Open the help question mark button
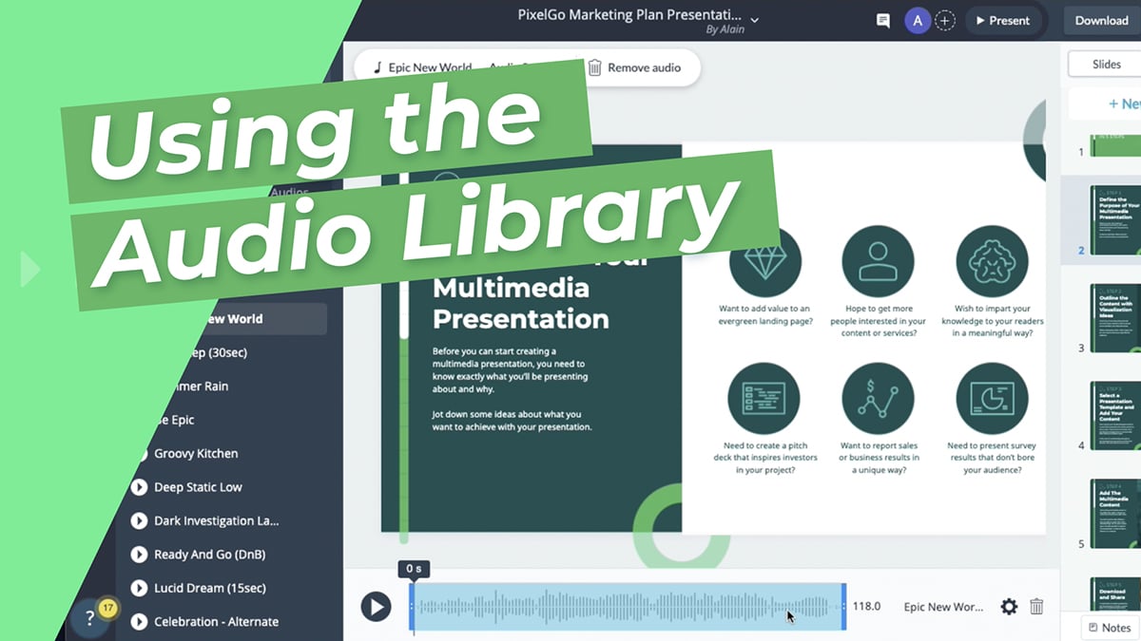 click(x=90, y=617)
